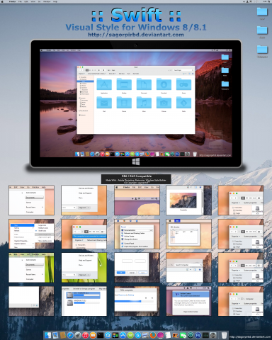Screen dimensions: 272x340
Task: Open Finder from the bottom dock
Action: pos(47,335)
